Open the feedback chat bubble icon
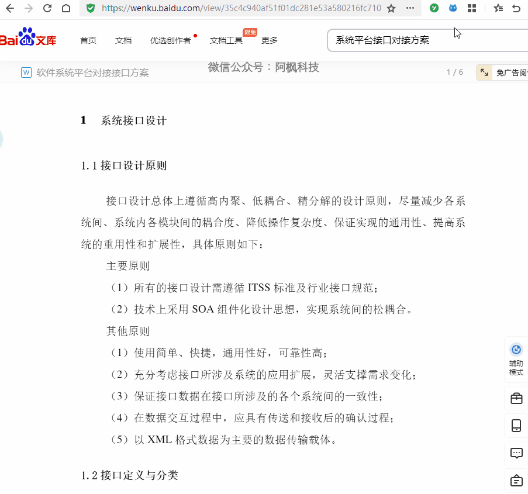This screenshot has width=528, height=494. (515, 452)
